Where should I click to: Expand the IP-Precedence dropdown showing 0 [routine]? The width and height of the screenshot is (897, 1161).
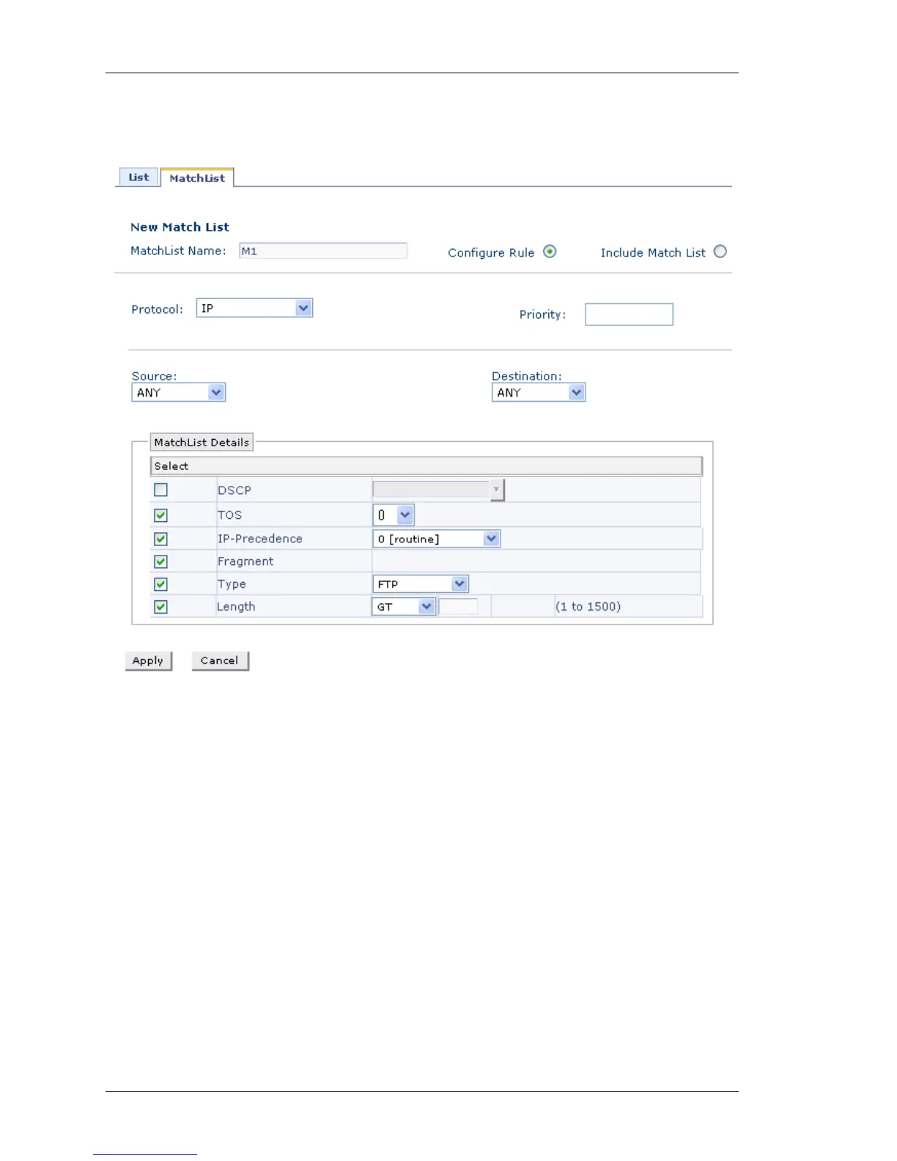pyautogui.click(x=436, y=539)
